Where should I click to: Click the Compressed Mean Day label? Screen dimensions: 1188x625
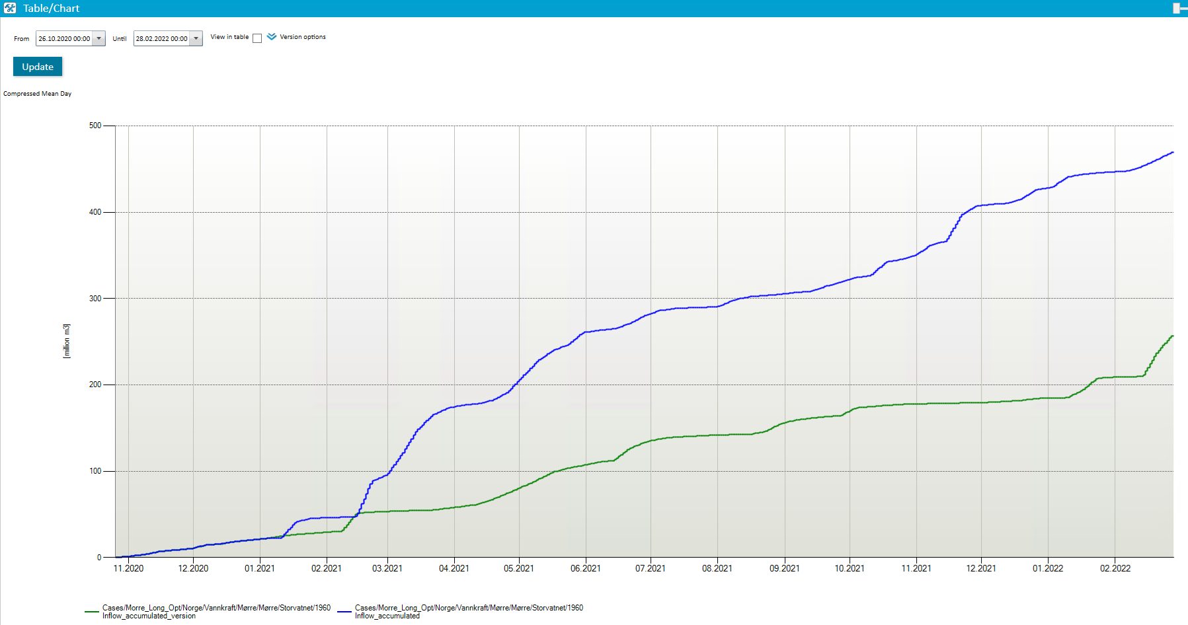pyautogui.click(x=38, y=94)
